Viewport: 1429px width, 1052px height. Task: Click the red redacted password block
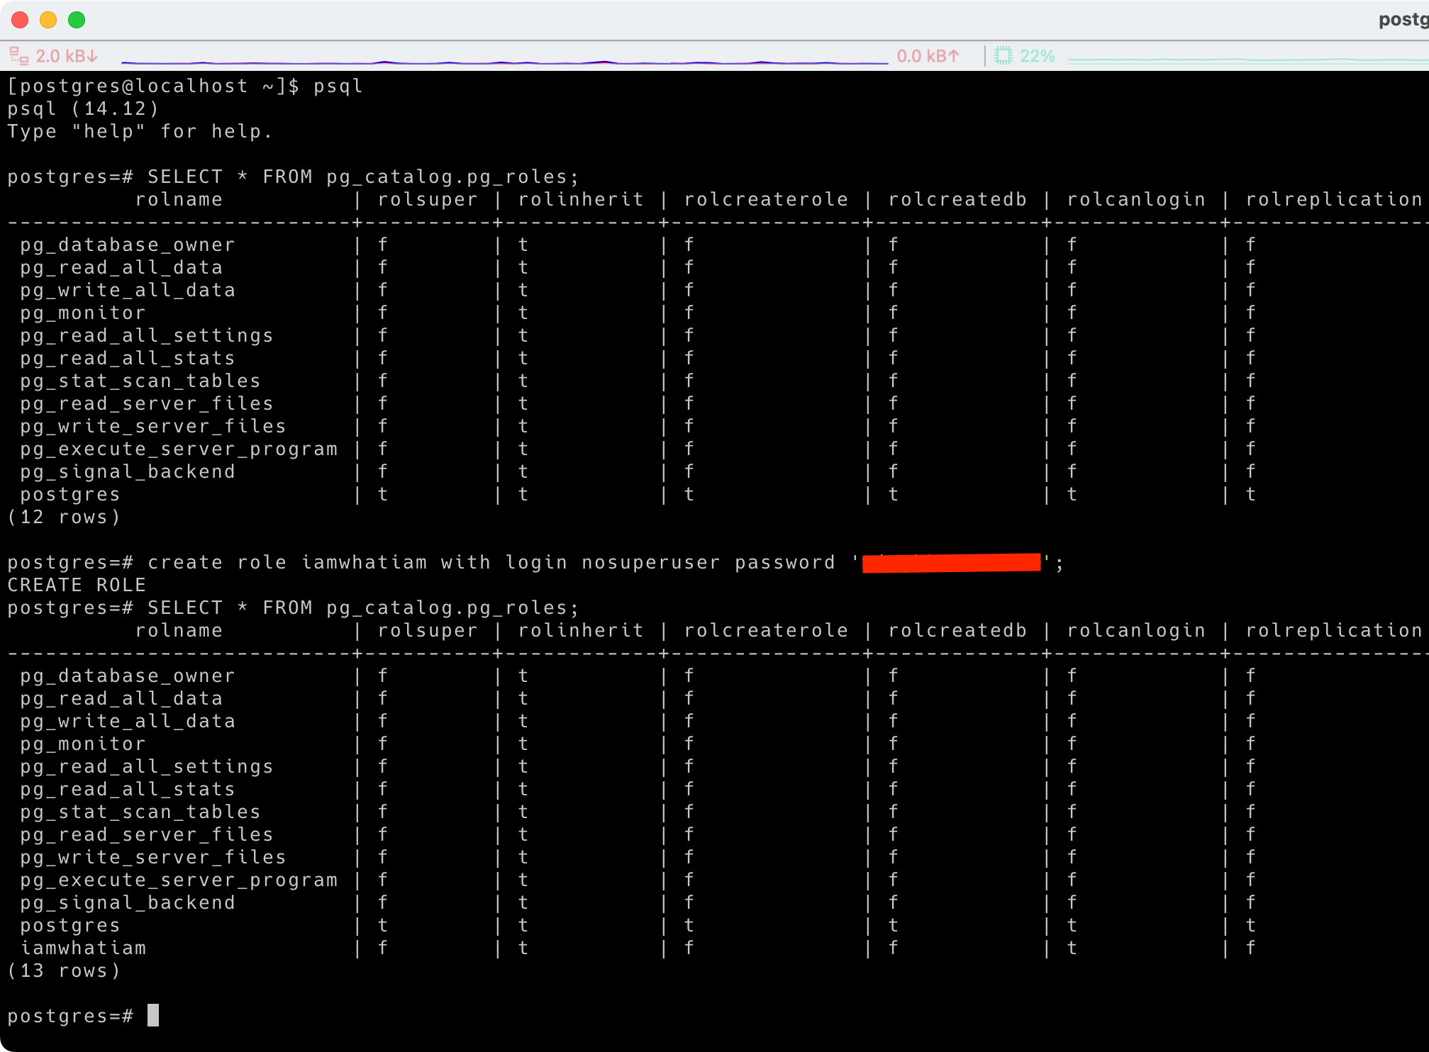[950, 562]
